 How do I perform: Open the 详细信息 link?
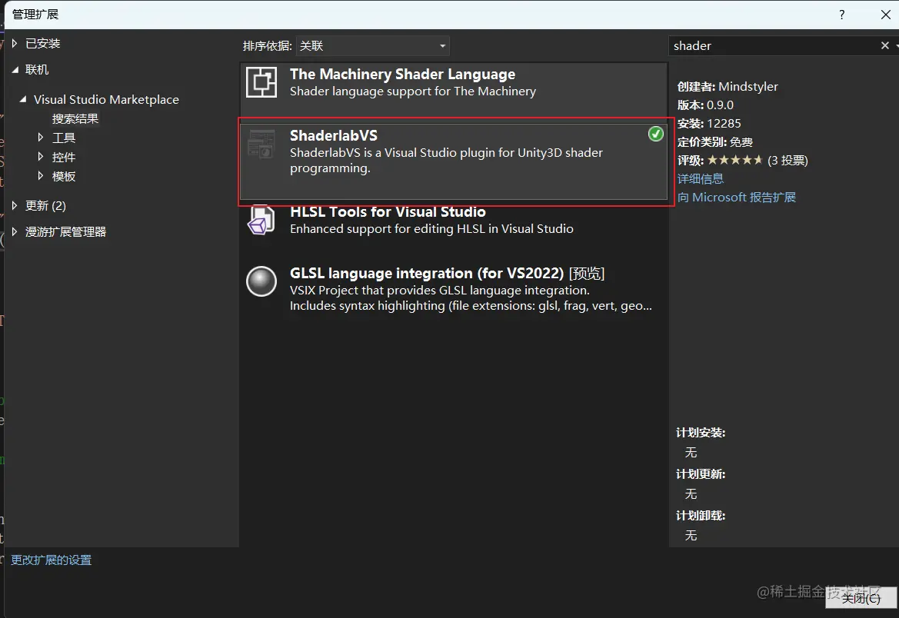(701, 179)
